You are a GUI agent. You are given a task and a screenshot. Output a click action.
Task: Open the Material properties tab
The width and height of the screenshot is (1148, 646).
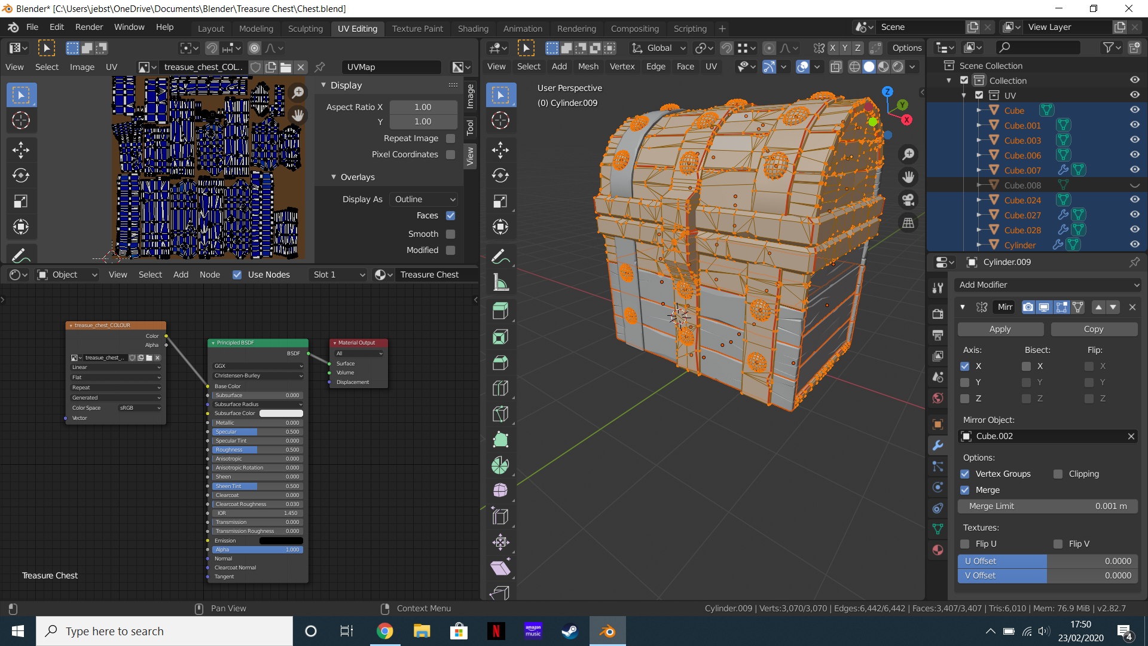[x=938, y=550]
